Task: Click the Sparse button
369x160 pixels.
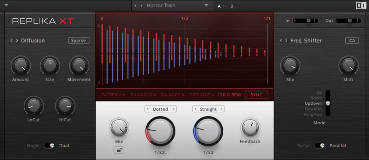Action: tap(79, 40)
